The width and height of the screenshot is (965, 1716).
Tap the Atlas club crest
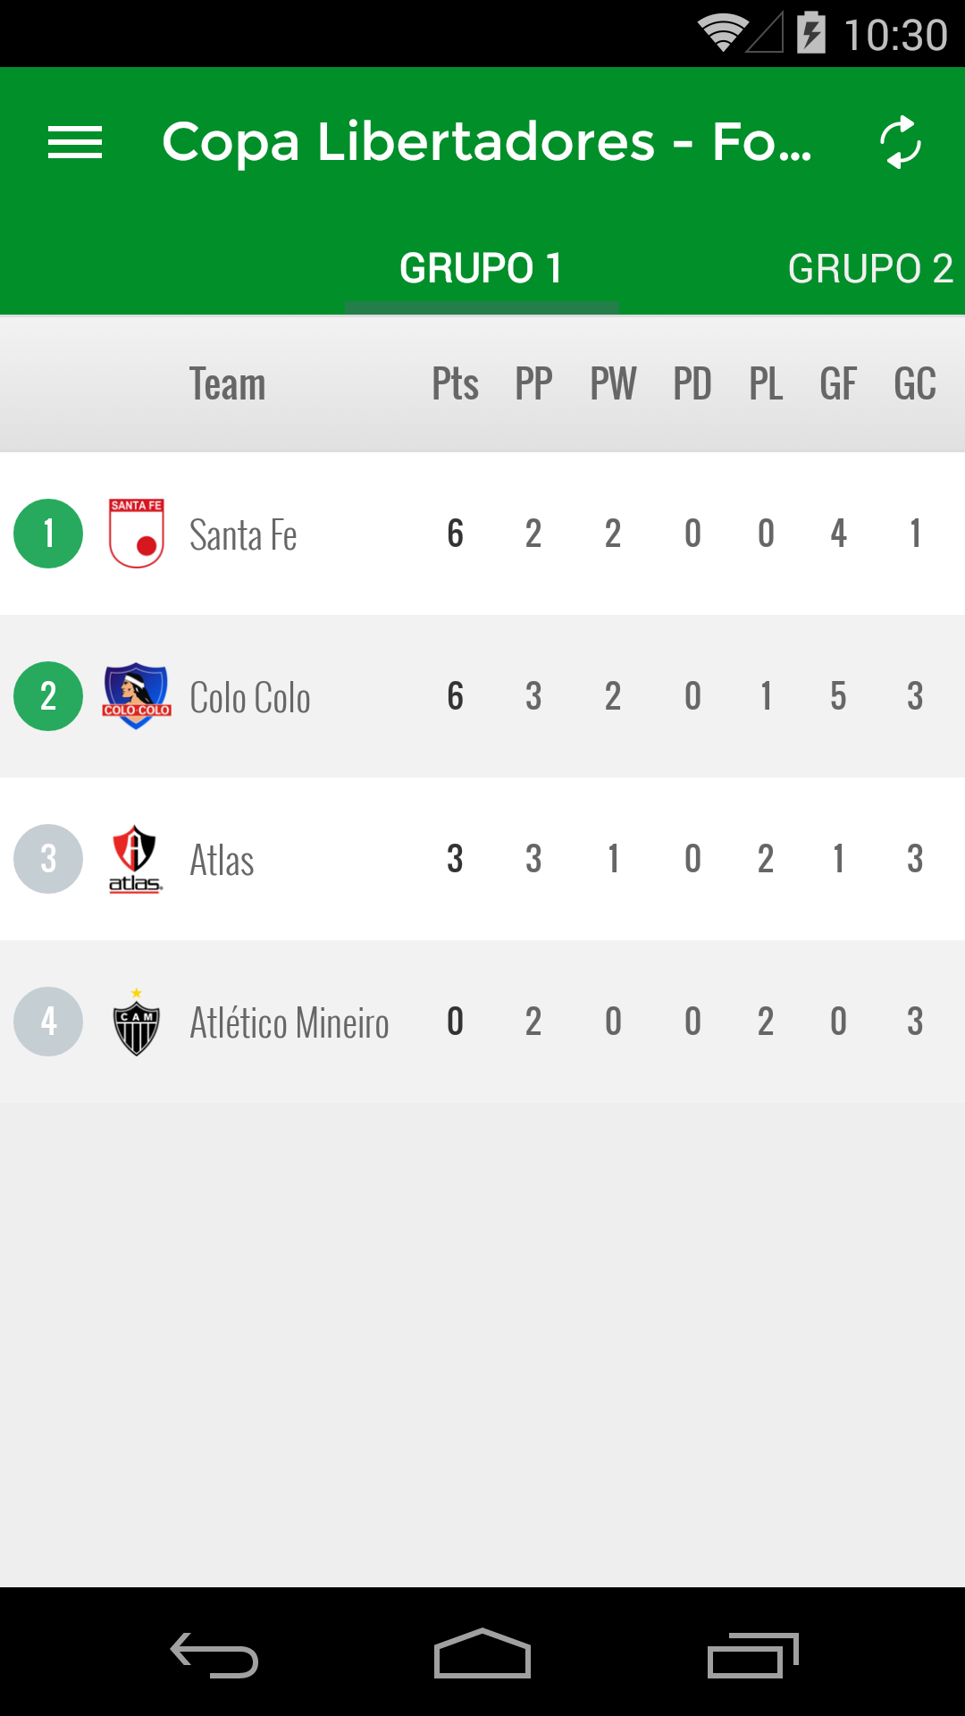click(136, 859)
